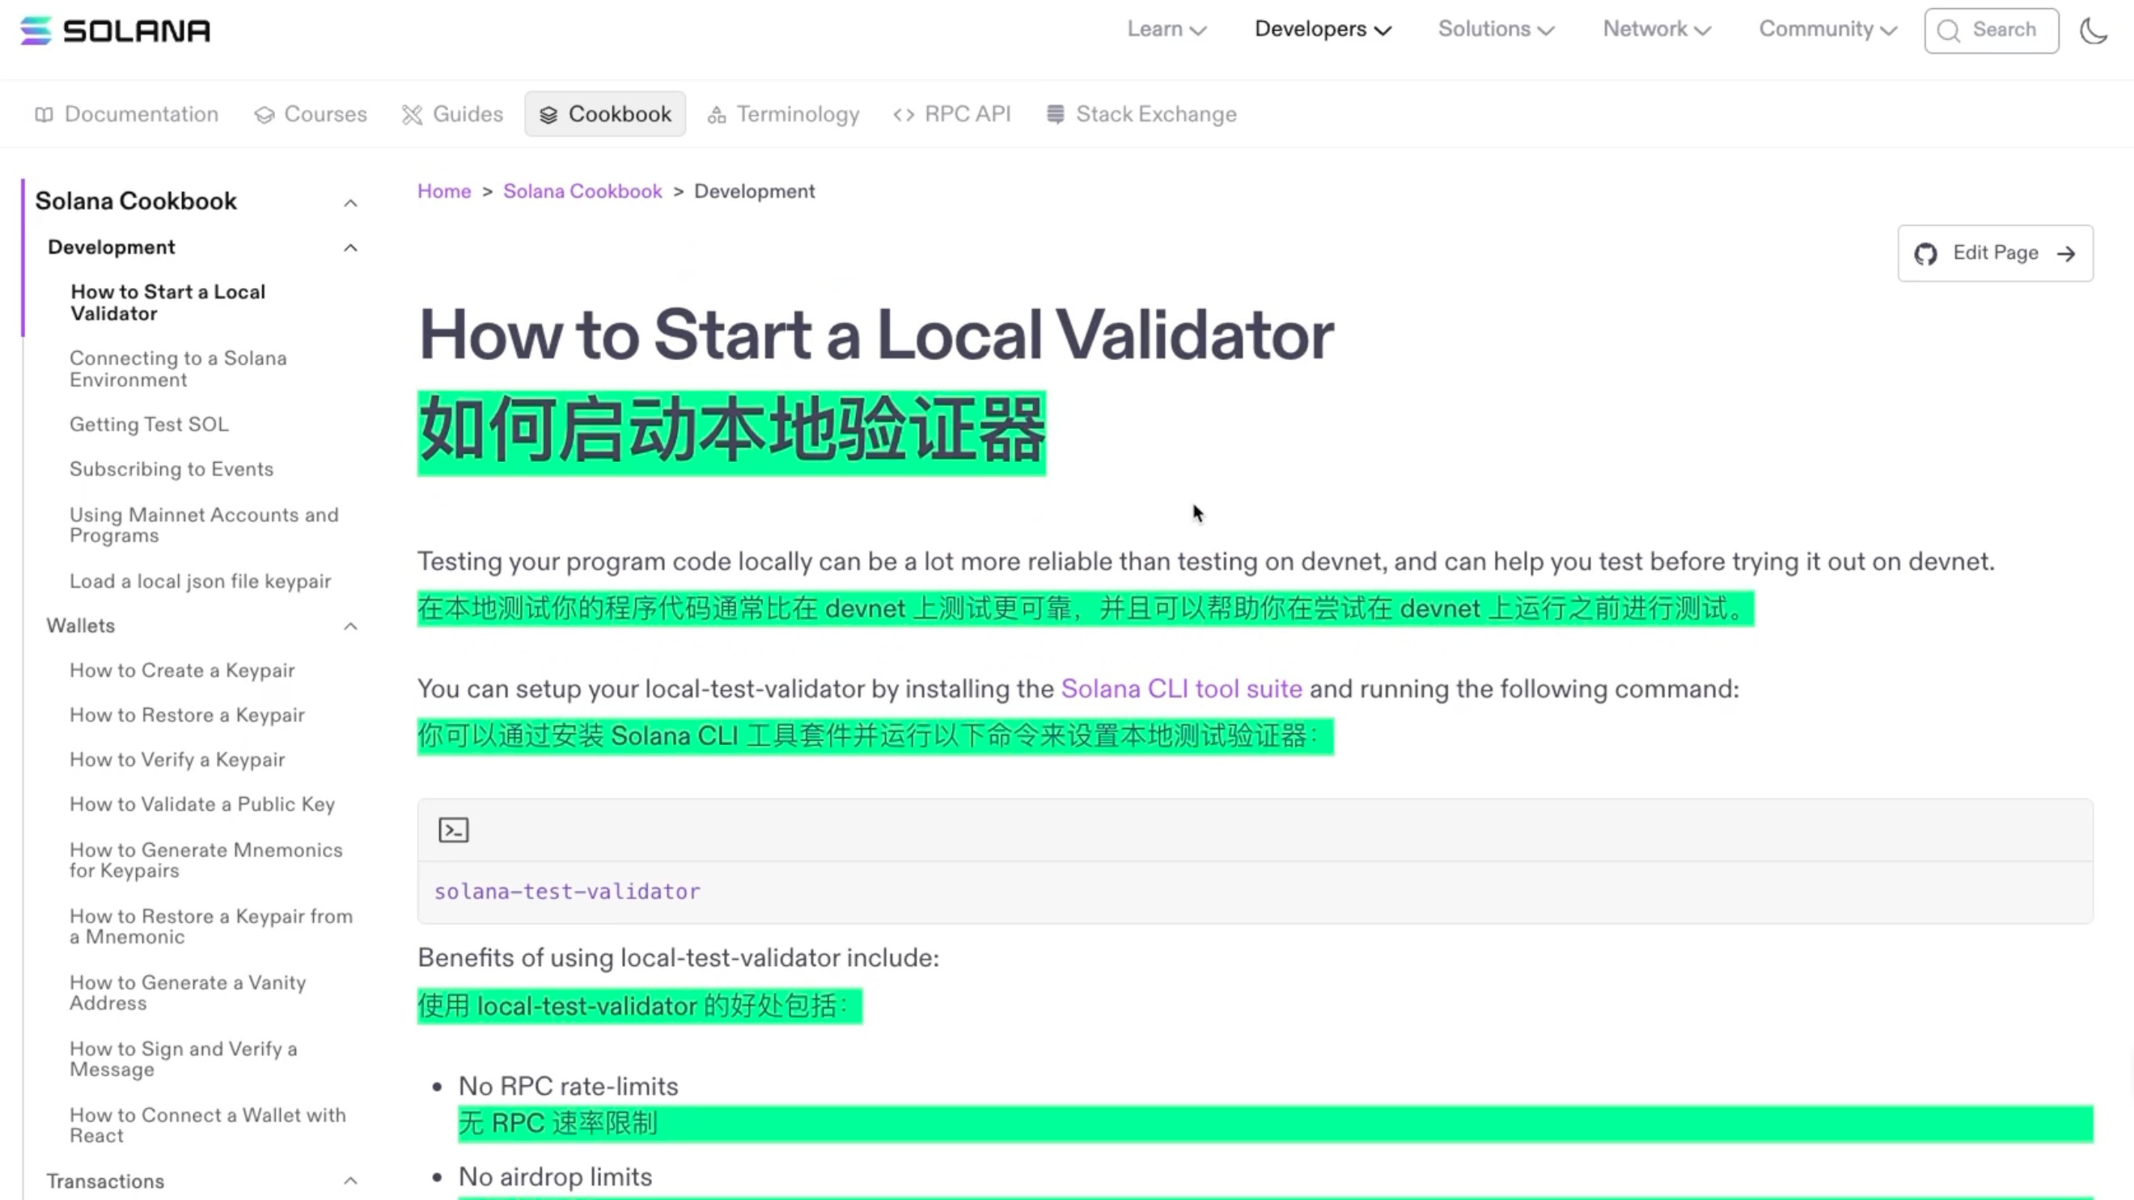Click the Search bar
This screenshot has height=1200, width=2134.
pos(1990,29)
